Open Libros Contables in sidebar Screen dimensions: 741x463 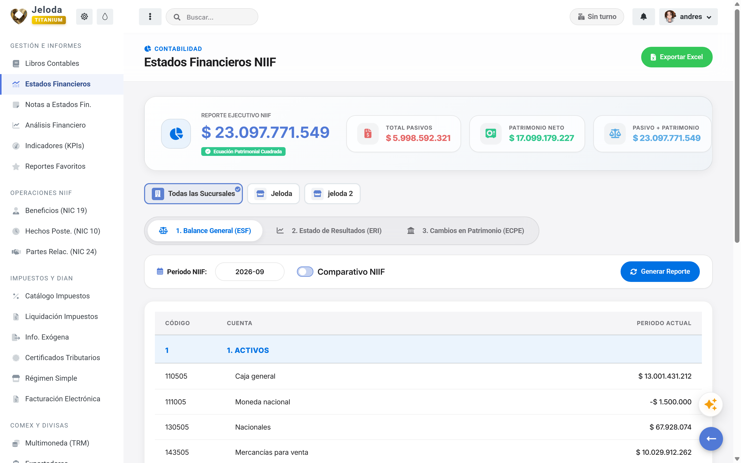[x=62, y=63]
